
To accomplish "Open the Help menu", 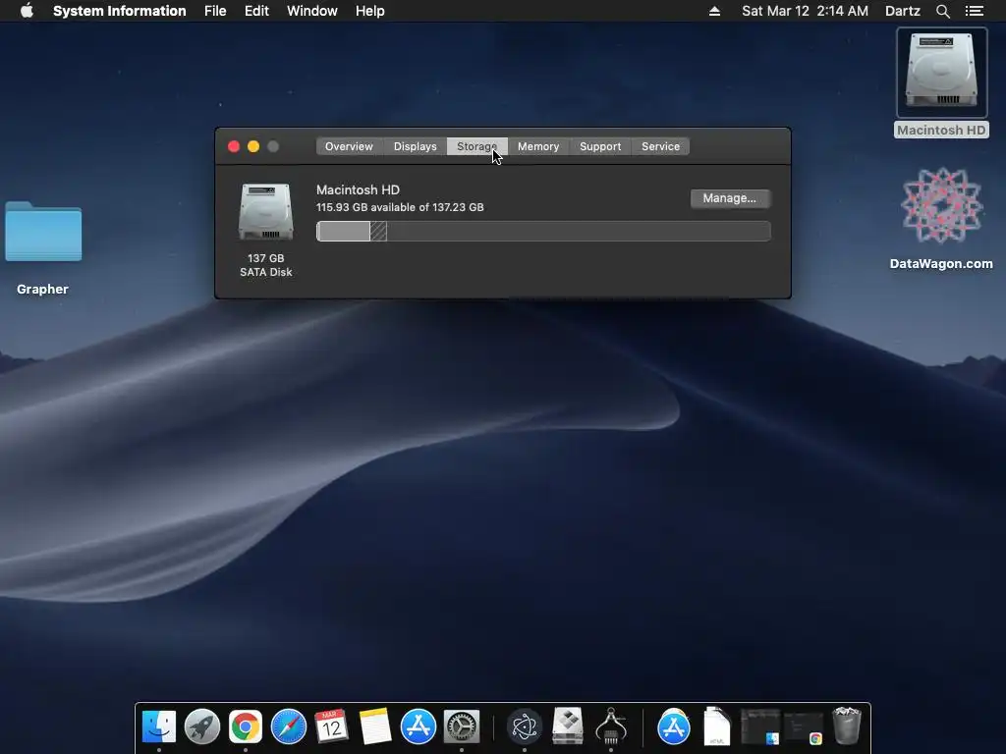I will [370, 11].
